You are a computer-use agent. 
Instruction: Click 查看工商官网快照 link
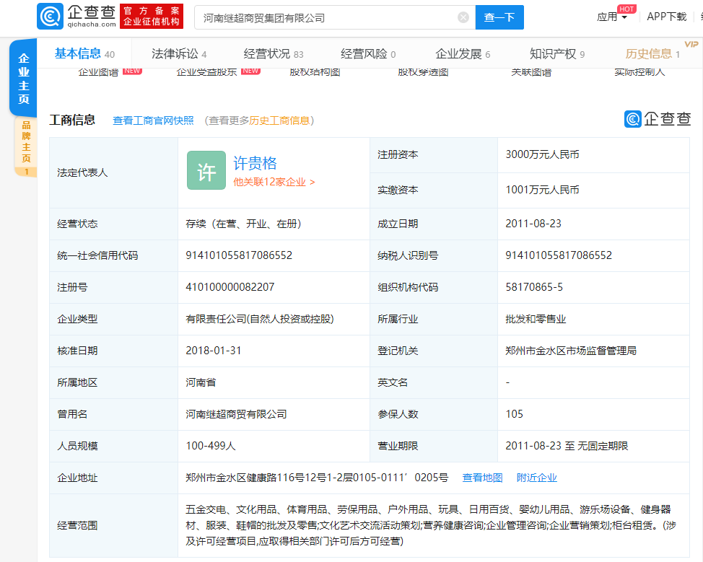(x=153, y=120)
